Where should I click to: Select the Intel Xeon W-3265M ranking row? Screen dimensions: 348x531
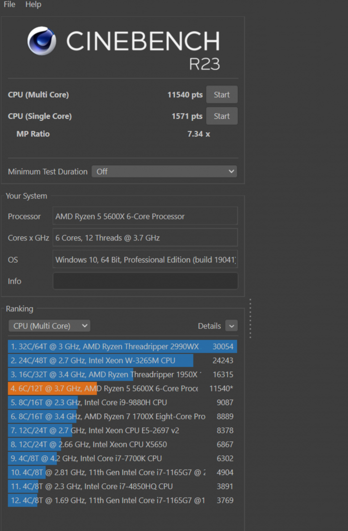pos(122,360)
